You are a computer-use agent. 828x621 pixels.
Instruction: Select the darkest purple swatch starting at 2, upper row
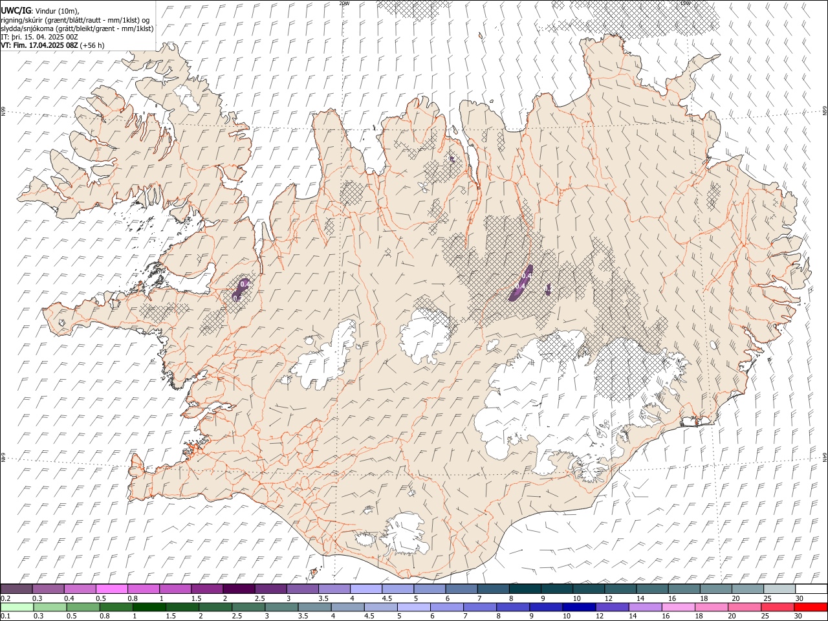coord(239,589)
